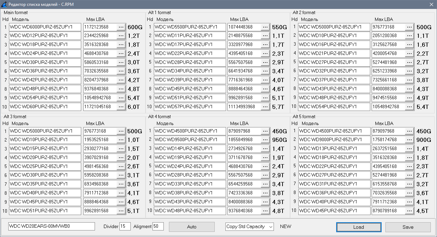This screenshot has width=437, height=237.
Task: Click the ellipsis button beside Max LBA 4688430768 in Main format
Action: [x=121, y=53]
